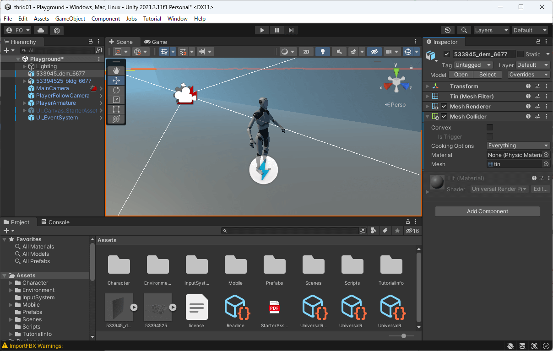Open the prefab Overrides dropdown
The height and width of the screenshot is (351, 553).
point(529,75)
